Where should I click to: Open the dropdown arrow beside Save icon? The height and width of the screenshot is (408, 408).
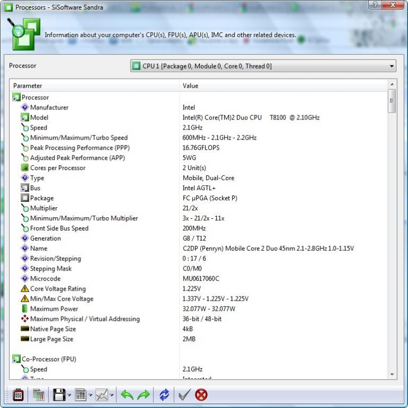[69, 395]
